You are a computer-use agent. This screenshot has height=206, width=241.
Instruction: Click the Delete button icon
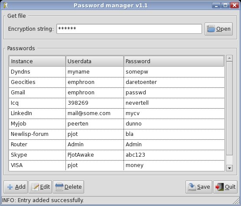pos(59,187)
